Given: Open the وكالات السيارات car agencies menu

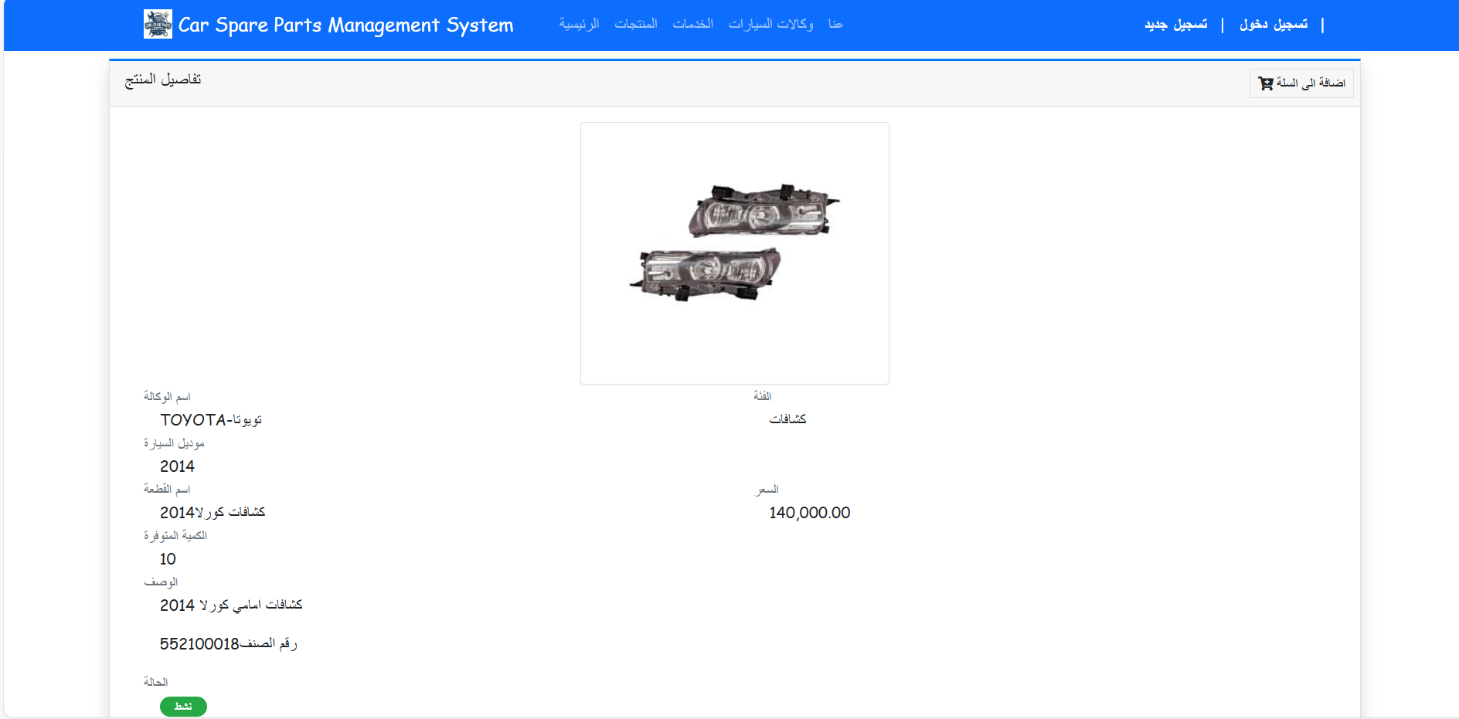Looking at the screenshot, I should coord(770,24).
